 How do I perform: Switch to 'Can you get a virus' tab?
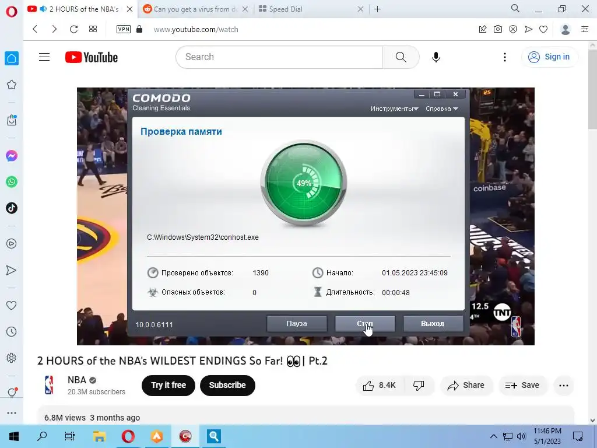coord(196,9)
